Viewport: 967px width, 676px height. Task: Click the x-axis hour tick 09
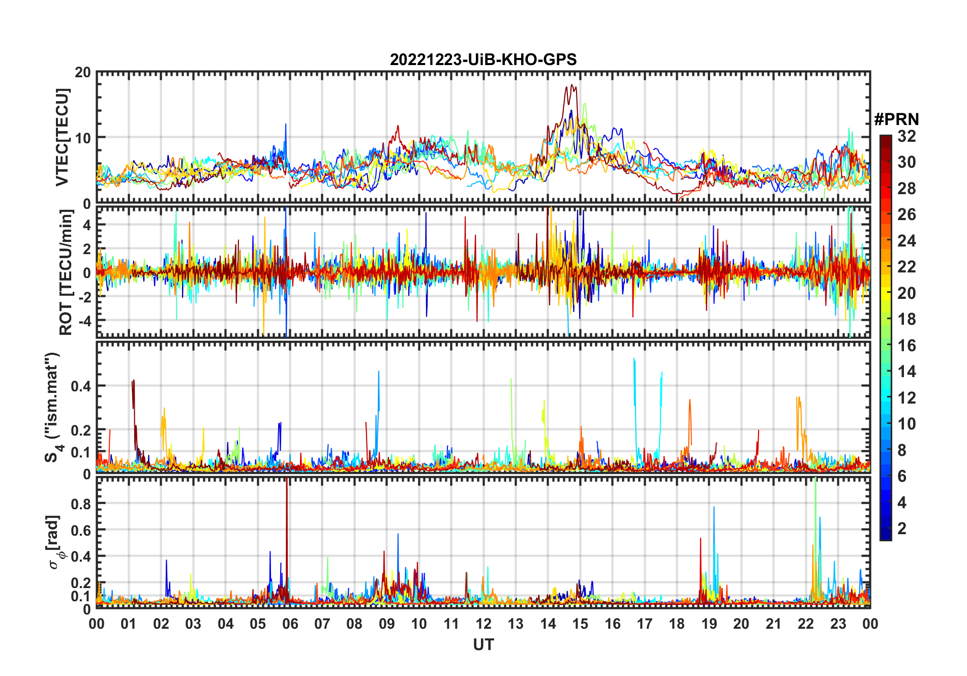tap(387, 624)
